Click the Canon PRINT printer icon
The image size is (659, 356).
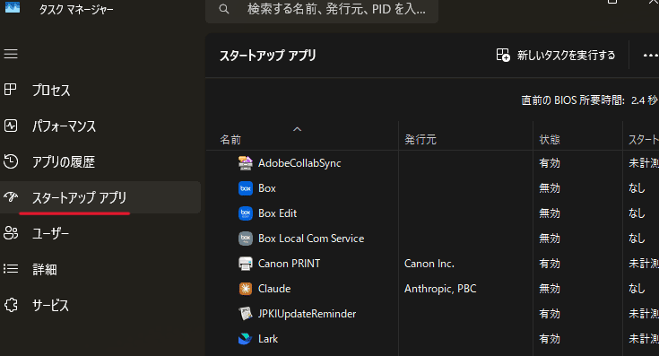coord(246,264)
